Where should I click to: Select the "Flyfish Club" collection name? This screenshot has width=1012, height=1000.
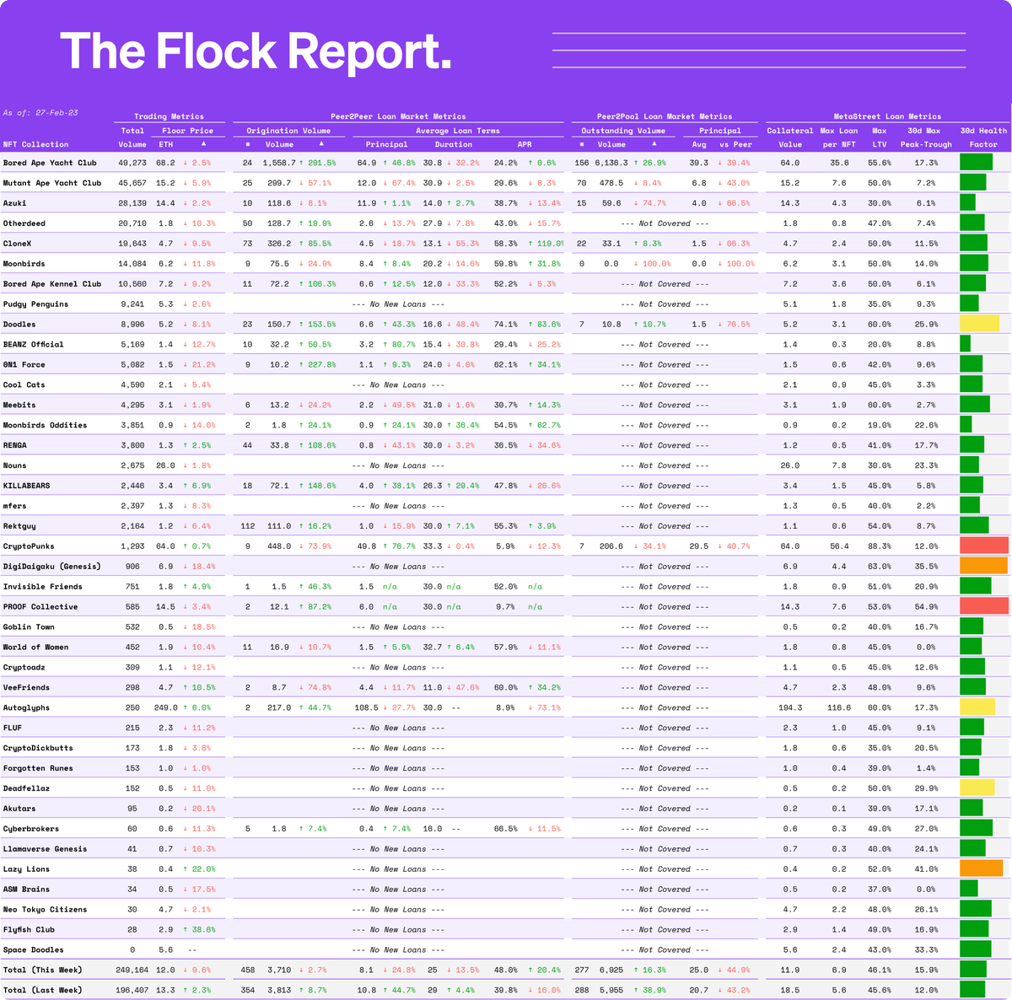click(x=30, y=930)
